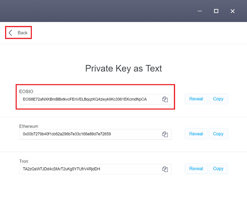Click the Private Key as Text heading
Screen dimensions: 247x220
(124, 68)
